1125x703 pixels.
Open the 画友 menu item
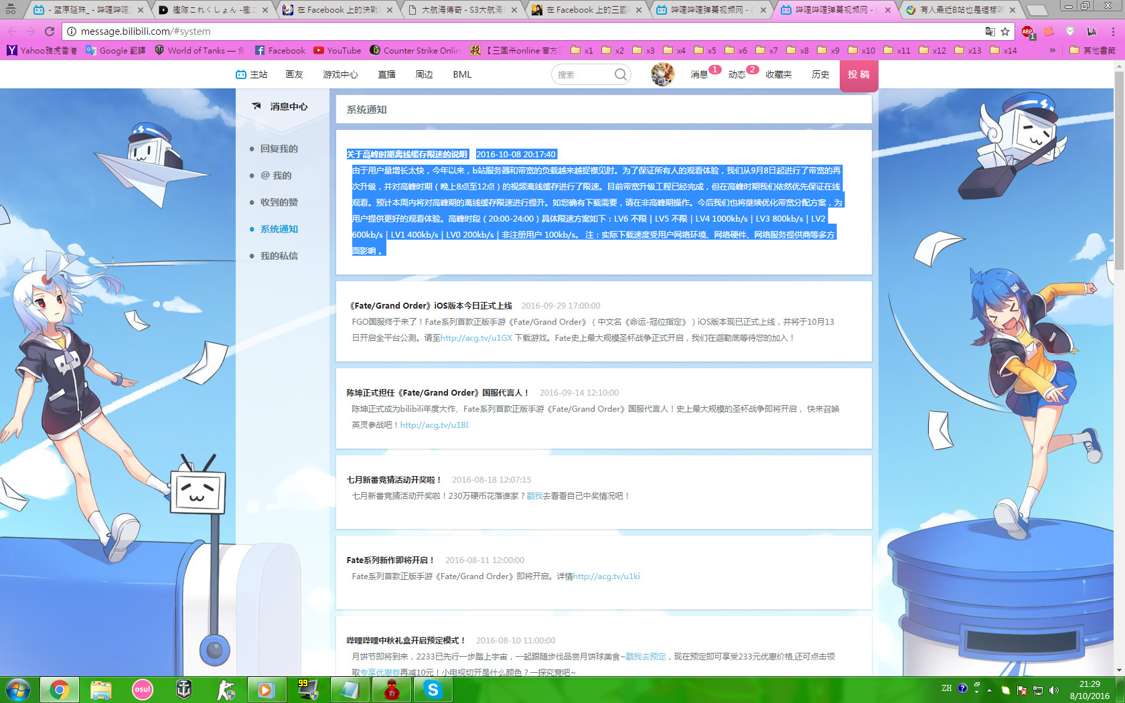coord(295,74)
